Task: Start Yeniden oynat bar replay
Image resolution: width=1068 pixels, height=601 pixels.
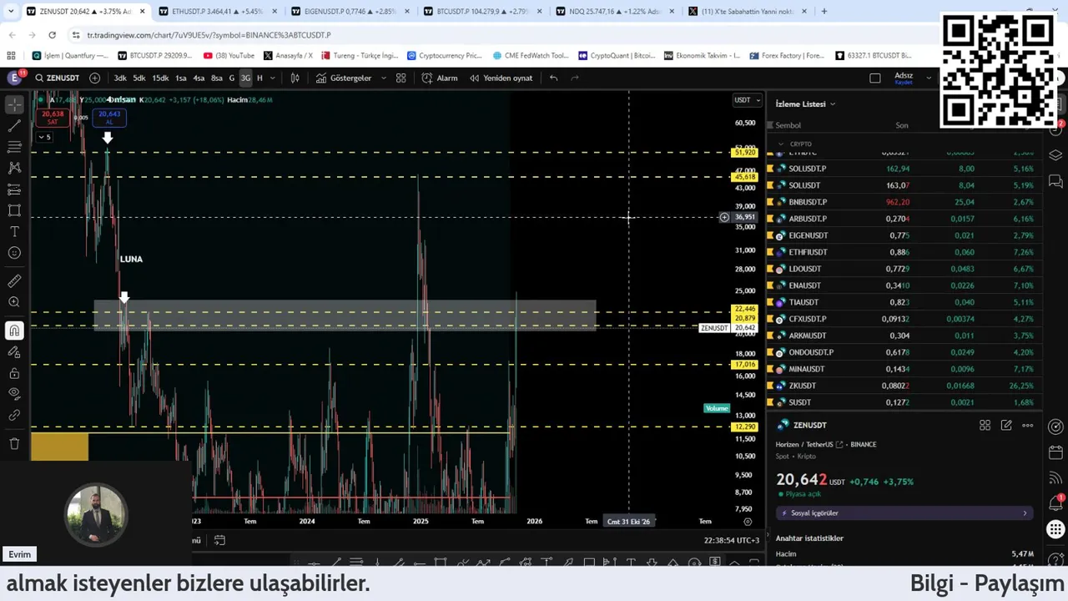Action: (501, 78)
